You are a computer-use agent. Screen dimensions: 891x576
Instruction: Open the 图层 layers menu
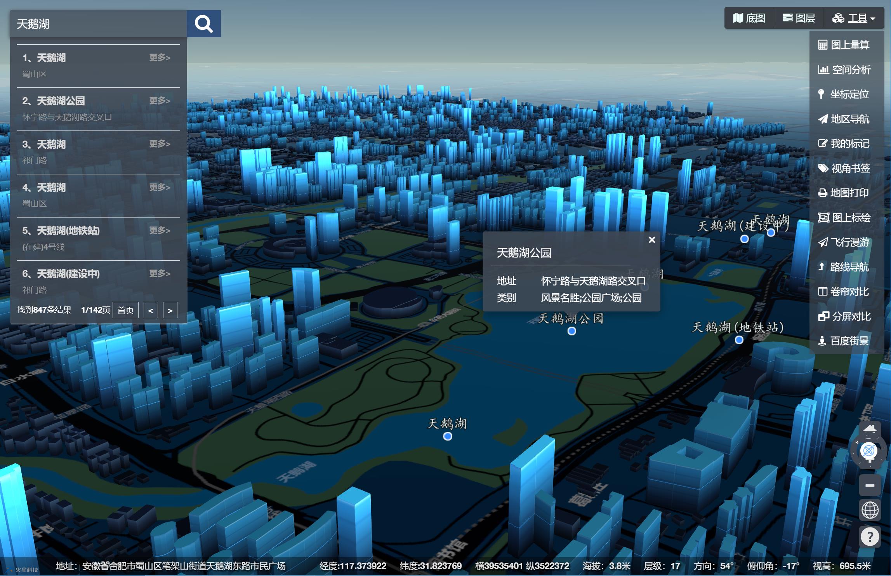pos(799,18)
